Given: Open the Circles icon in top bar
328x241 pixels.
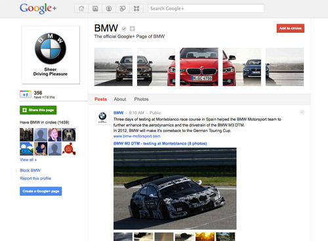Looking at the screenshot, I should point(123,9).
